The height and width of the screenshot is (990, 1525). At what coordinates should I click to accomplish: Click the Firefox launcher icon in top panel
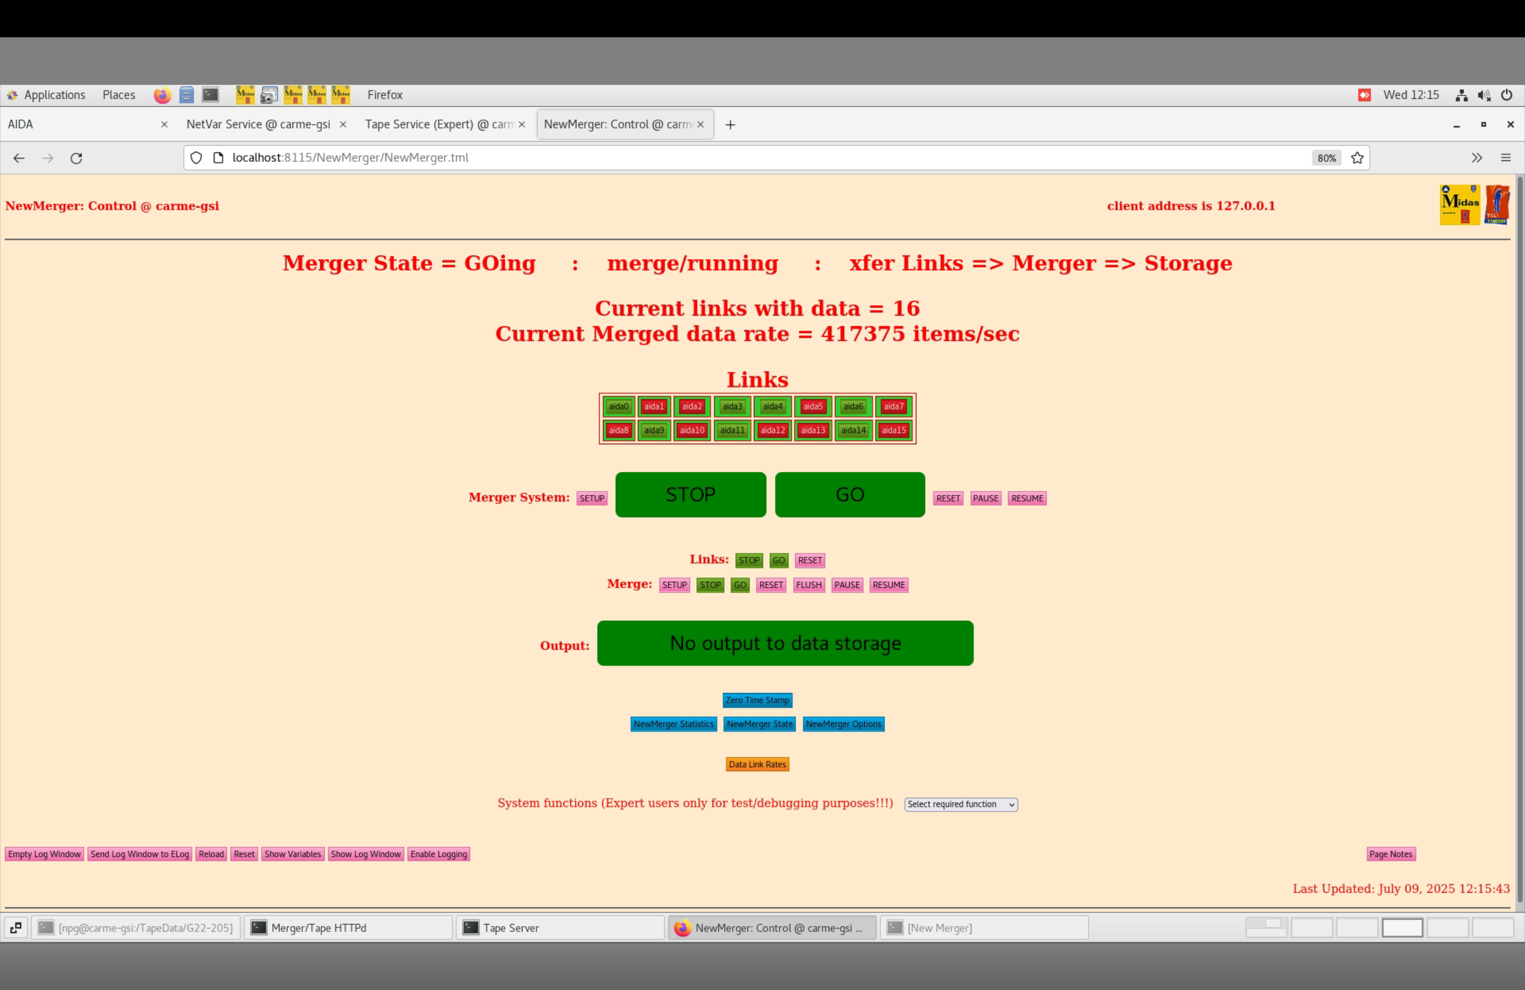162,95
